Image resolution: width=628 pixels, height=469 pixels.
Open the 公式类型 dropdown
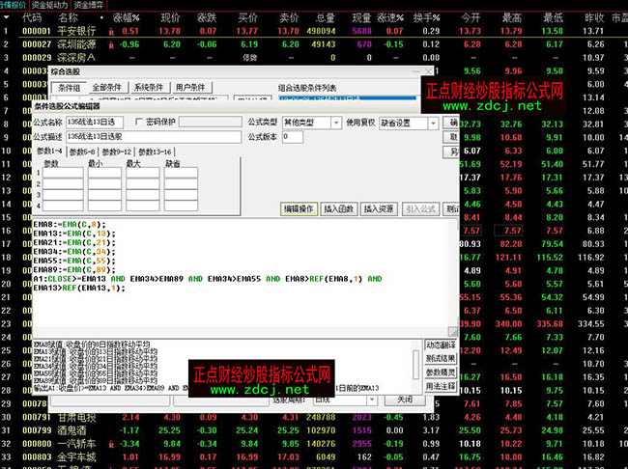click(x=334, y=124)
